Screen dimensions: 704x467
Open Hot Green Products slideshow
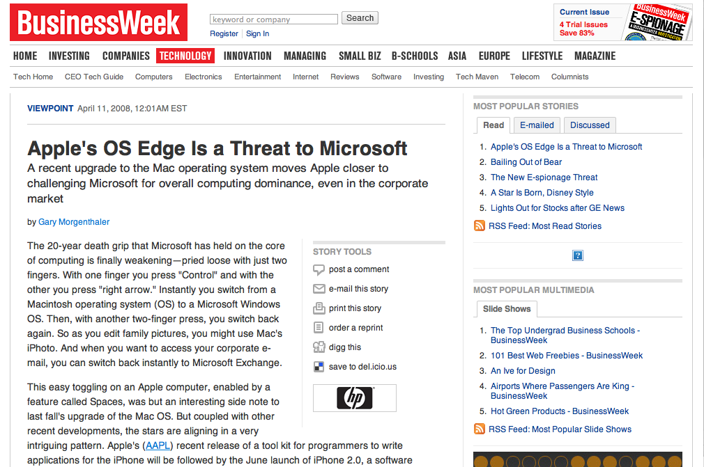[x=560, y=411]
